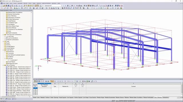Open the Add-on Modules menu
This screenshot has width=183, height=102.
point(46,3)
